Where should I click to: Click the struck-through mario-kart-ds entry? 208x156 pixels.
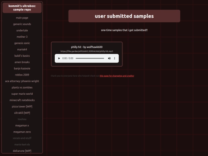pos(22,144)
